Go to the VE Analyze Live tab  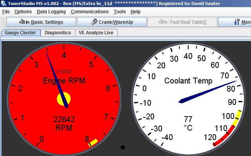pyautogui.click(x=96, y=33)
